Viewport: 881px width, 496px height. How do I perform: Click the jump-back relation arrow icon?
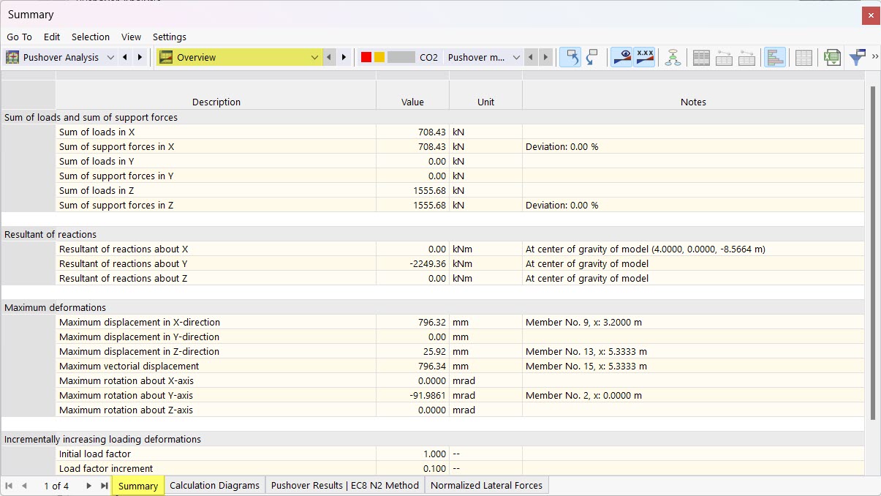[570, 57]
